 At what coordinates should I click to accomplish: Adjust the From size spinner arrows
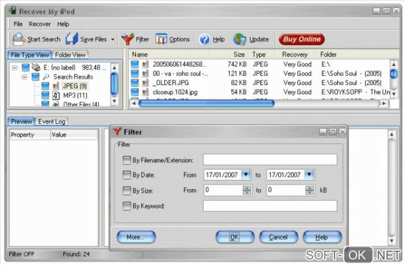coord(247,190)
